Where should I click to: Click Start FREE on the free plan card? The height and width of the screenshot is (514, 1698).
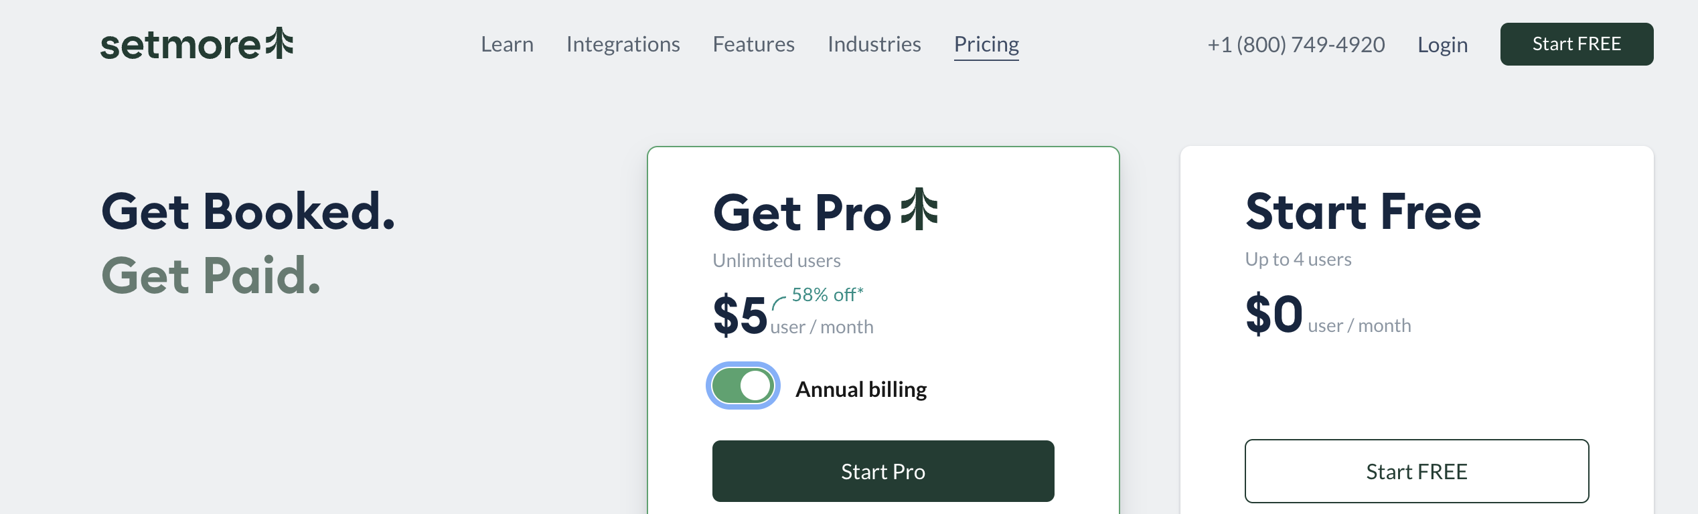pyautogui.click(x=1417, y=471)
